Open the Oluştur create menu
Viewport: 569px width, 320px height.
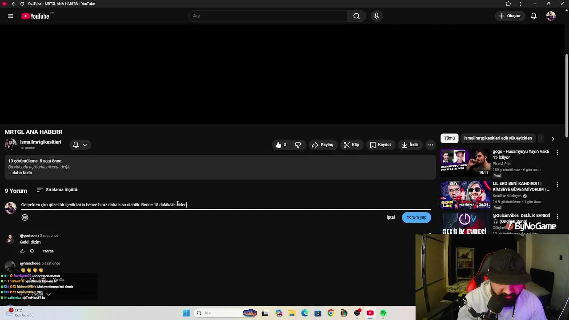point(510,16)
